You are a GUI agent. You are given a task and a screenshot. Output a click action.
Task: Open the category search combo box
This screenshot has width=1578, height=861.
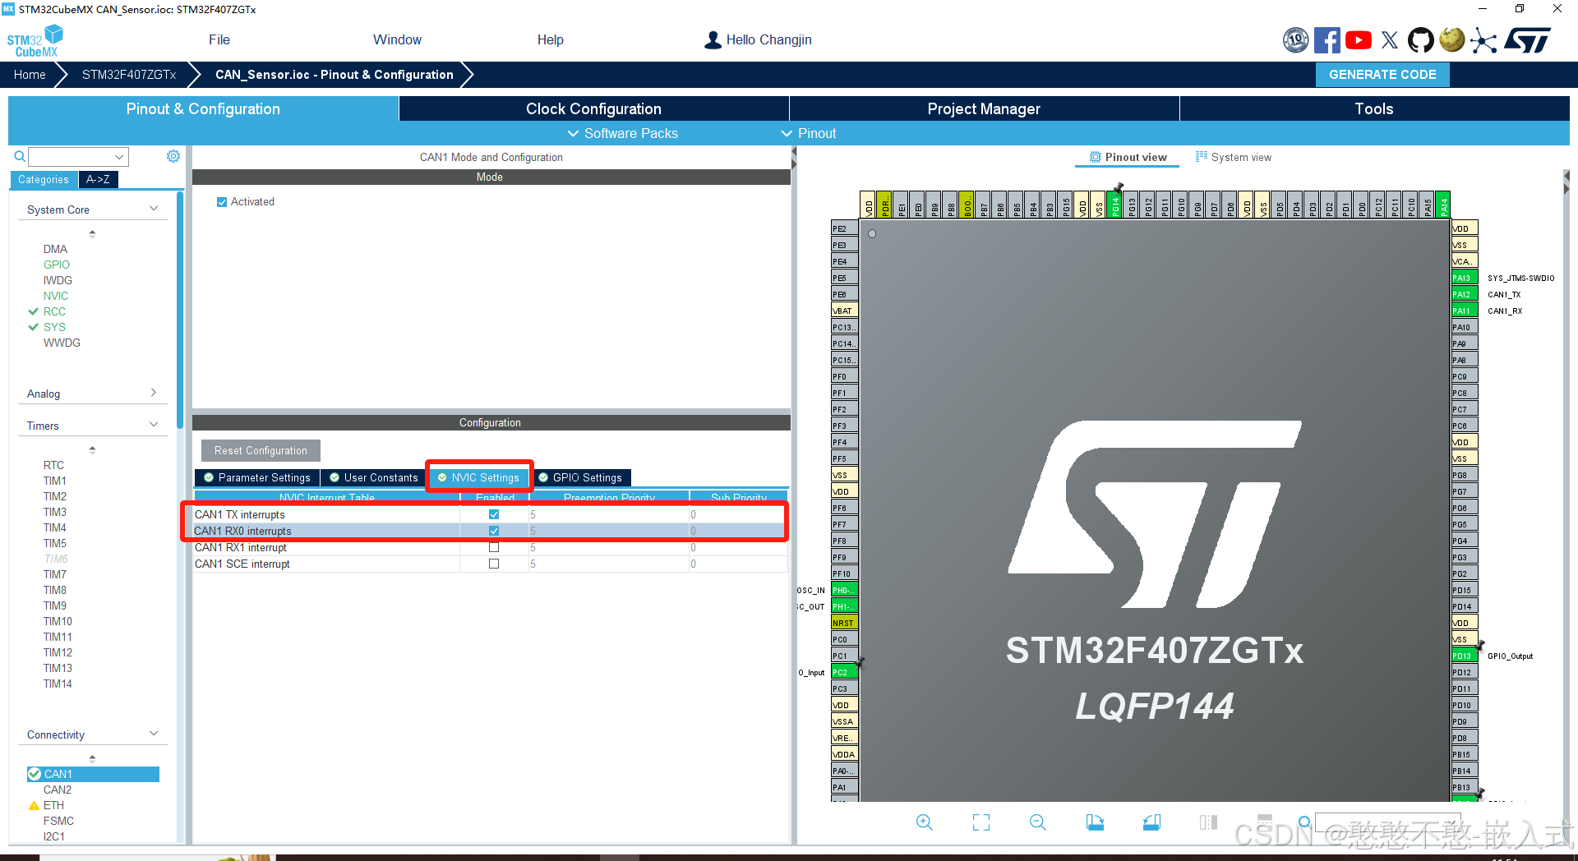78,156
